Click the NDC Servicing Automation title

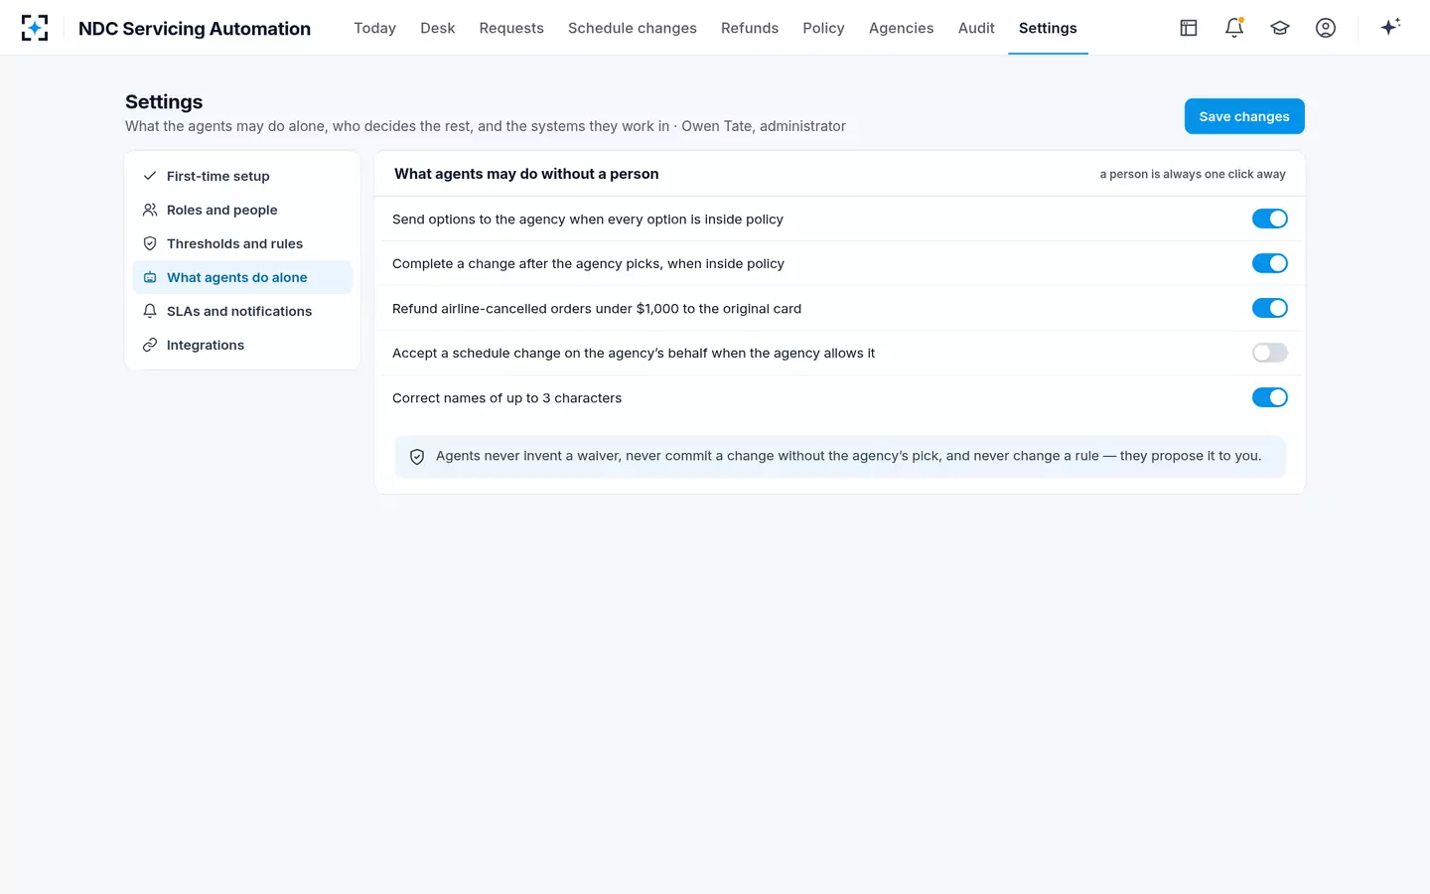[195, 29]
